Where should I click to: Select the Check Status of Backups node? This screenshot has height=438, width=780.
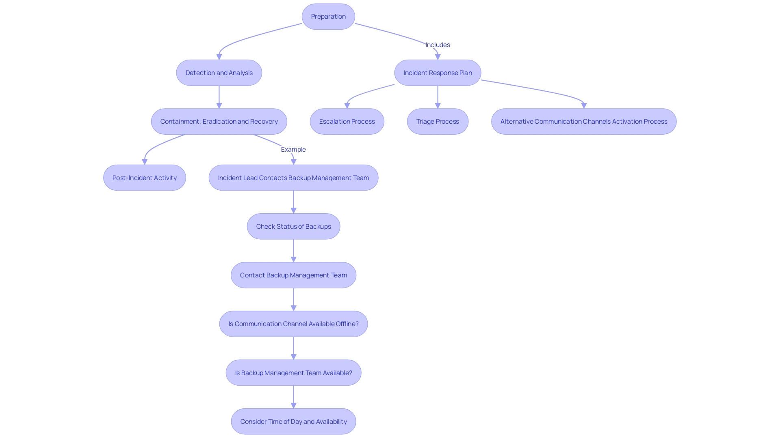(293, 225)
